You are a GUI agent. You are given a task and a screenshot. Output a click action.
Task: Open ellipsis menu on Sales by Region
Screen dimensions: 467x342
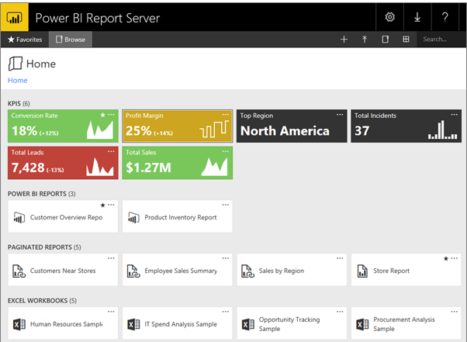340,258
